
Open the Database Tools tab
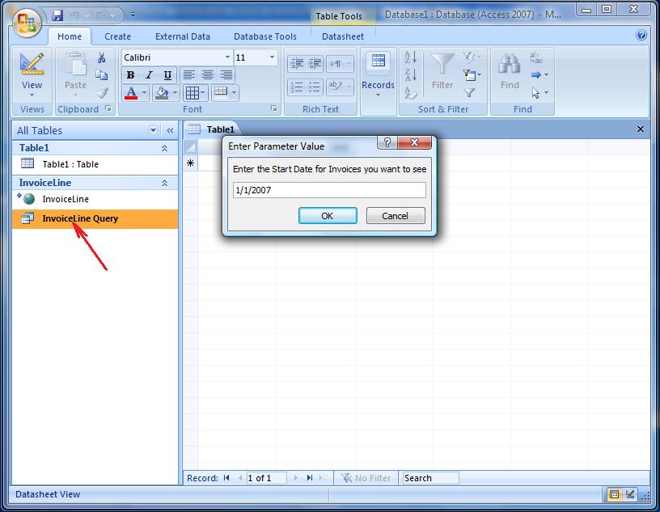[264, 36]
